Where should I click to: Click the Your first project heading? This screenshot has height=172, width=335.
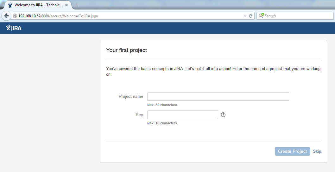click(126, 50)
